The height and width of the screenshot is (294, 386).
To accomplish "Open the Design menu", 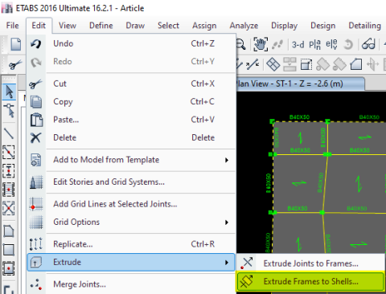I will [x=322, y=26].
